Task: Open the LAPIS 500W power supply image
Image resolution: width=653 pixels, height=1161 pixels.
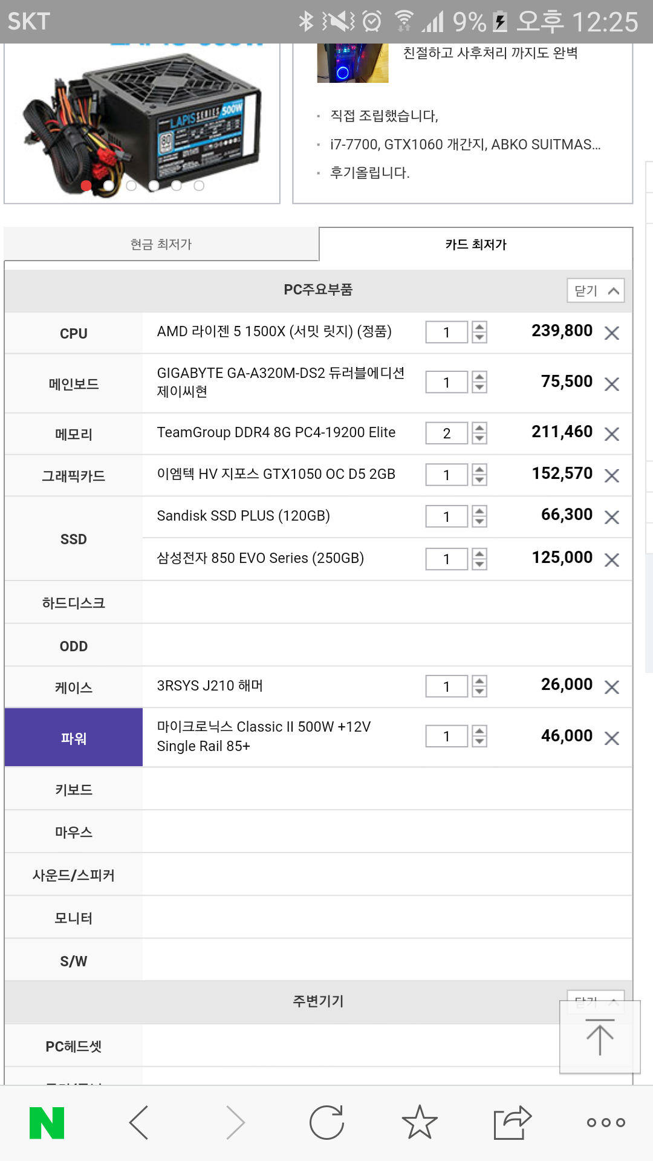Action: point(142,118)
